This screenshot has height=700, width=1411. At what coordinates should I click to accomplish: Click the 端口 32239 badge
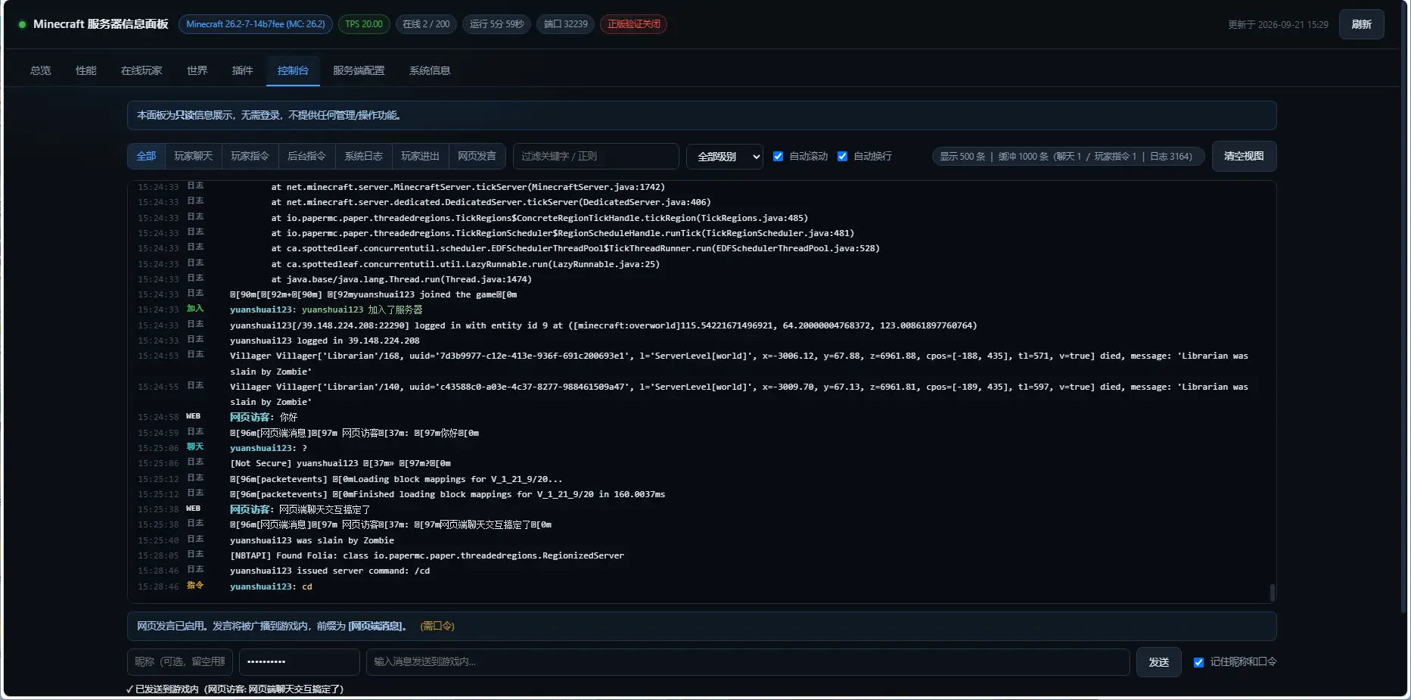click(566, 24)
